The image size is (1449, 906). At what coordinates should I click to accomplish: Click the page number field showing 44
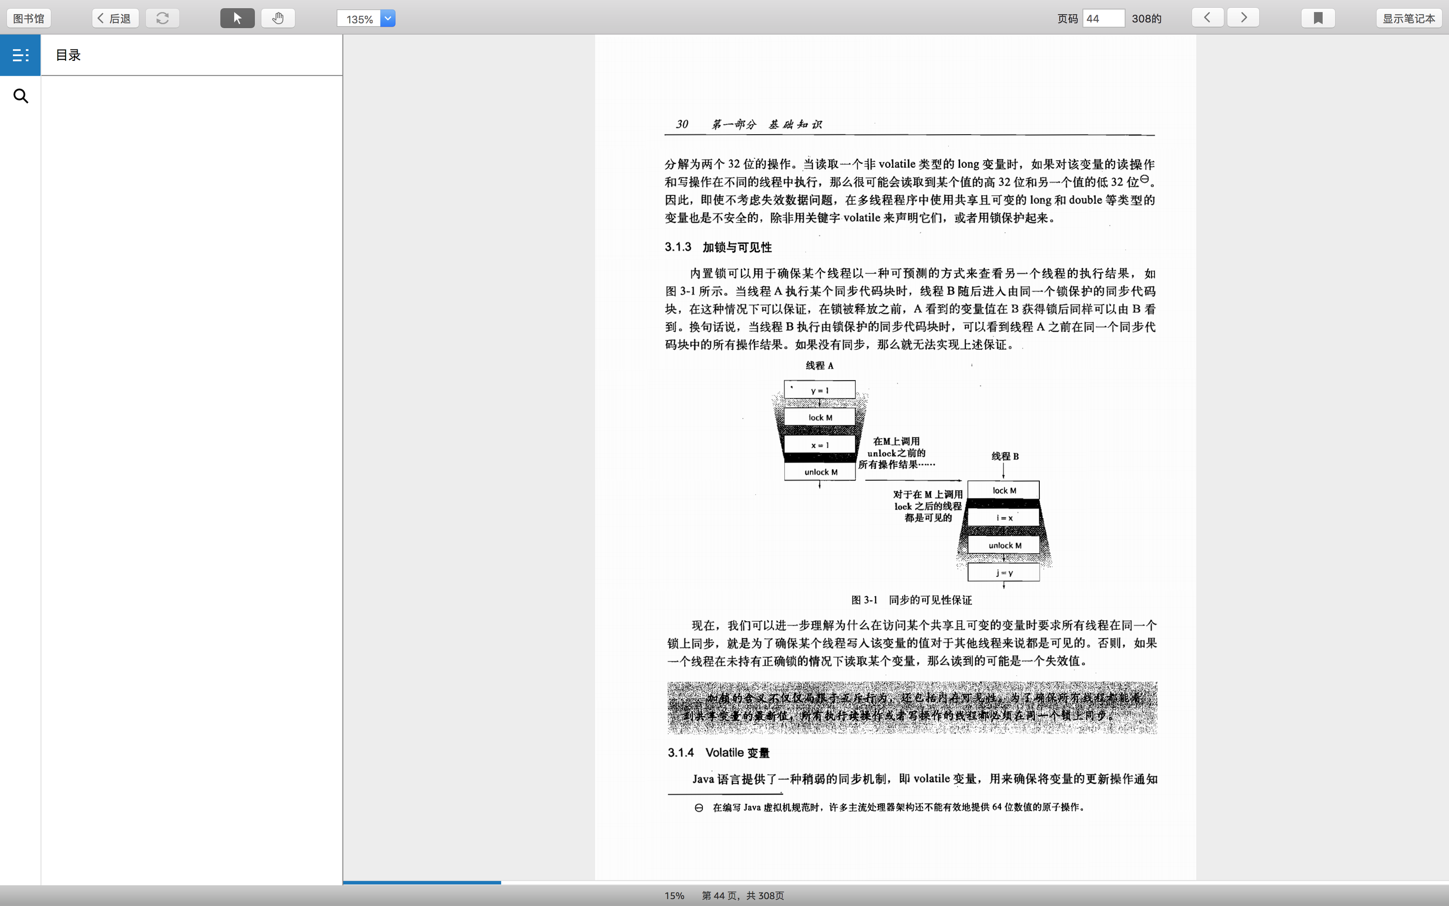1103,19
